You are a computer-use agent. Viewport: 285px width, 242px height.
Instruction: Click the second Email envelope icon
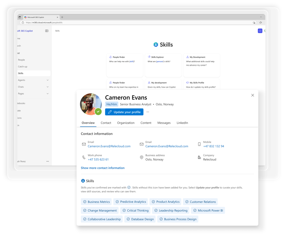(x=141, y=144)
